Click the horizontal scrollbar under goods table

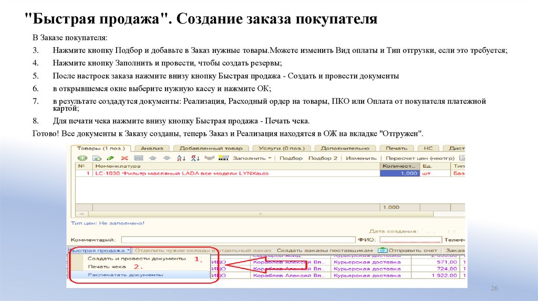coord(261,213)
